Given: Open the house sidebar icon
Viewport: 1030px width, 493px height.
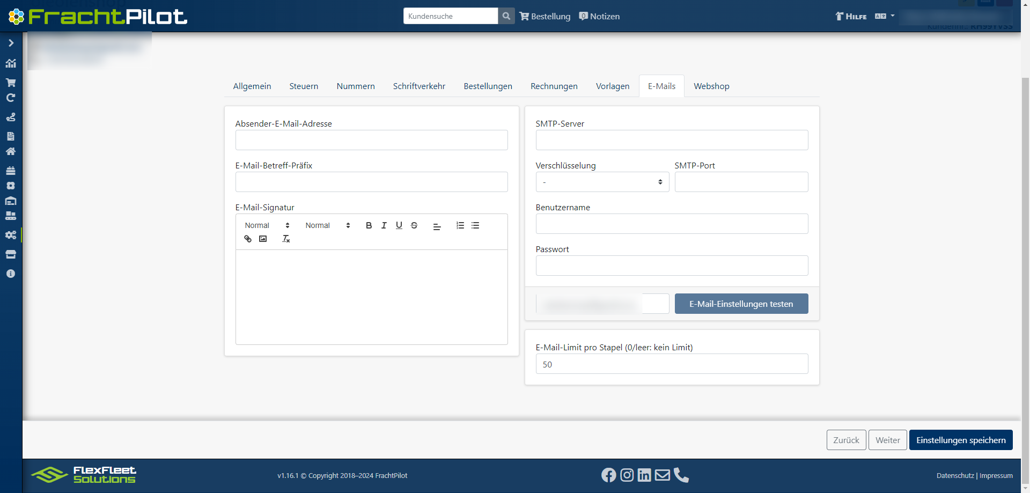Looking at the screenshot, I should coord(11,151).
